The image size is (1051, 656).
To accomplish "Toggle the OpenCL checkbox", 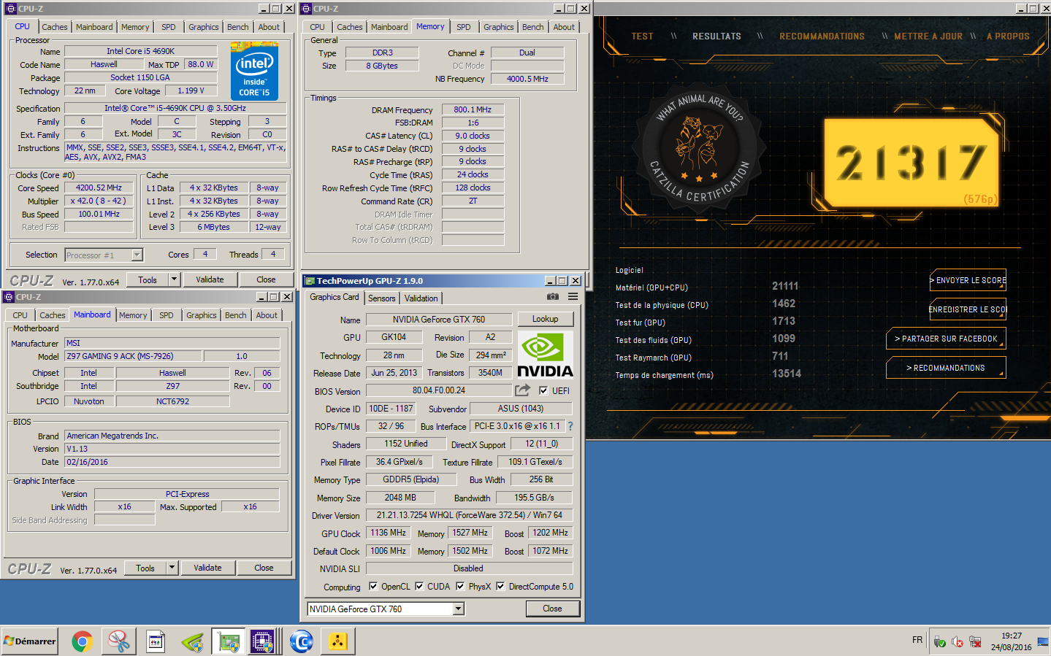I will coord(373,586).
